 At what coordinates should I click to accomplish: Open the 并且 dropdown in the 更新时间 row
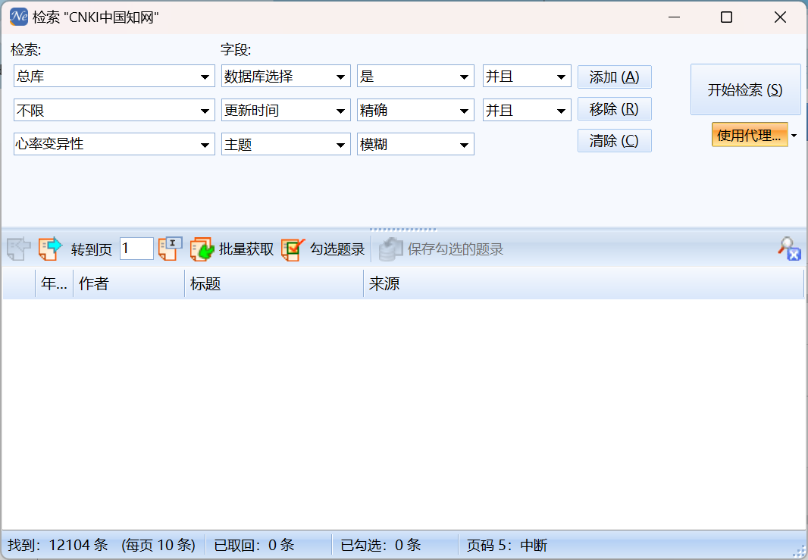[x=561, y=111]
